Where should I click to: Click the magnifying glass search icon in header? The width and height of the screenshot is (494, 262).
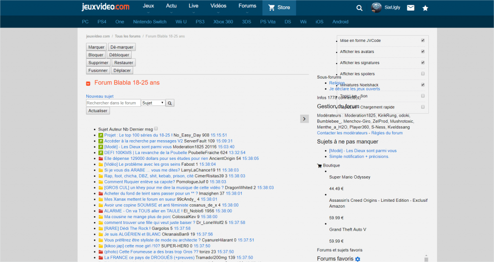pyautogui.click(x=359, y=8)
